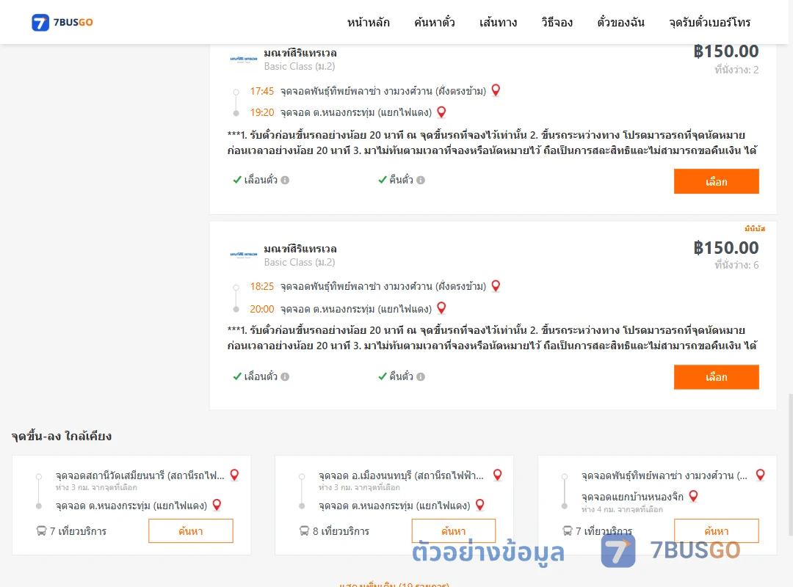The height and width of the screenshot is (587, 793).
Task: Click the มินิบัส tag on the 18:25 trip
Action: pyautogui.click(x=755, y=229)
